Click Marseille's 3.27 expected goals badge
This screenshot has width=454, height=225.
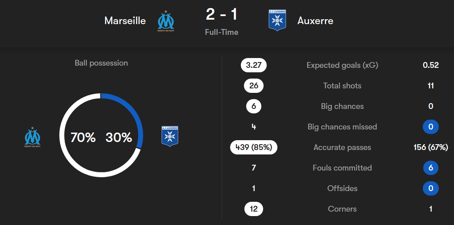coord(254,65)
